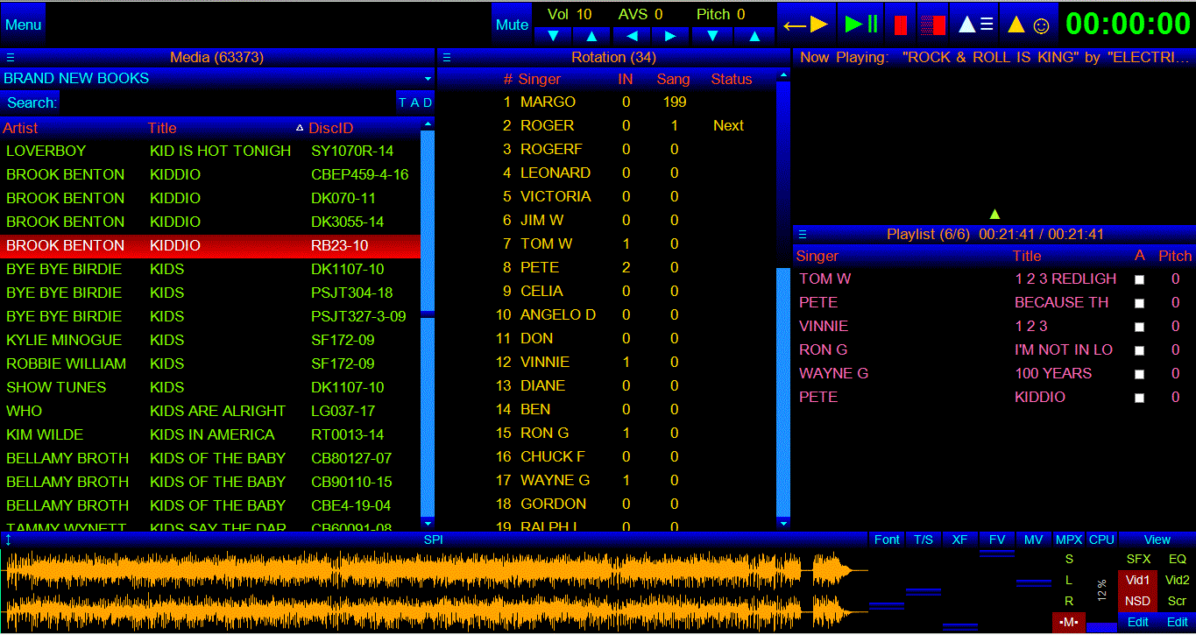Click the left-arrow next singer icon
The height and width of the screenshot is (635, 1196).
(x=806, y=25)
